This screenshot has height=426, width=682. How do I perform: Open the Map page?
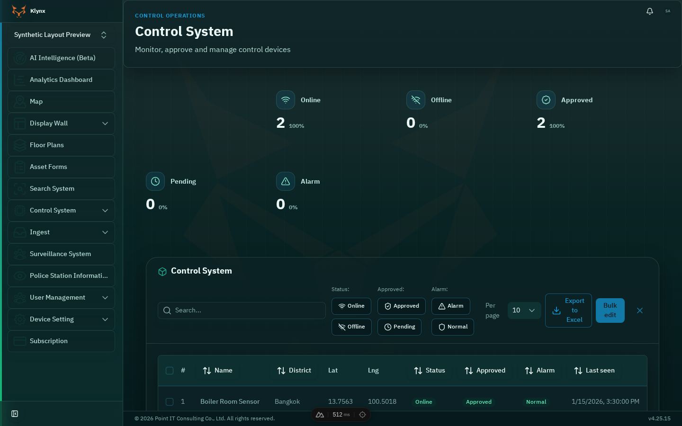coord(61,102)
